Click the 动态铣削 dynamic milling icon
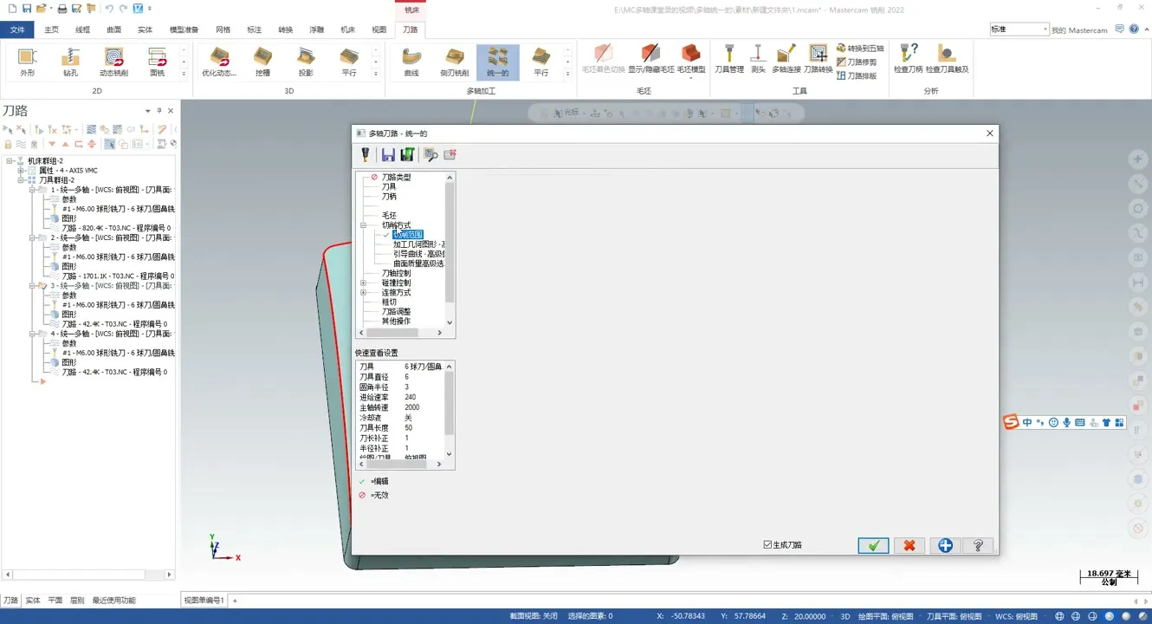This screenshot has width=1152, height=624. pos(113,62)
